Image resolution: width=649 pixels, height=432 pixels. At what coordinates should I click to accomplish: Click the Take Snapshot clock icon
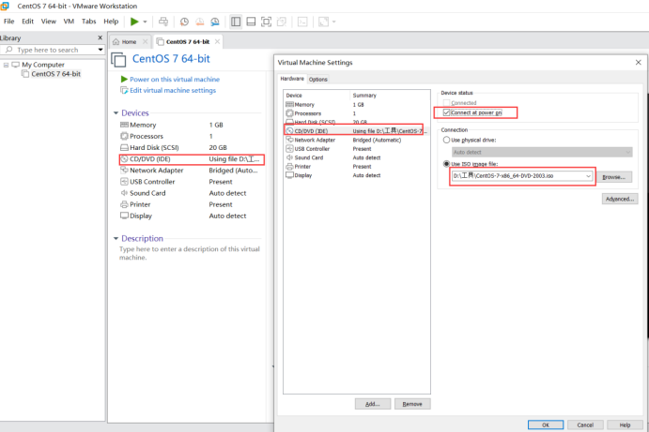tap(184, 21)
